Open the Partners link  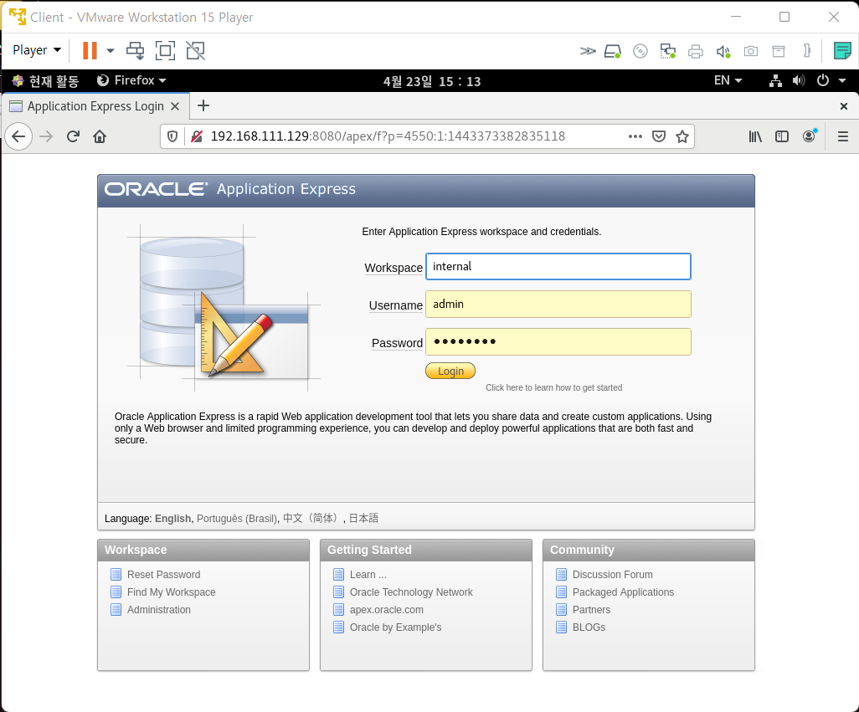click(x=591, y=610)
